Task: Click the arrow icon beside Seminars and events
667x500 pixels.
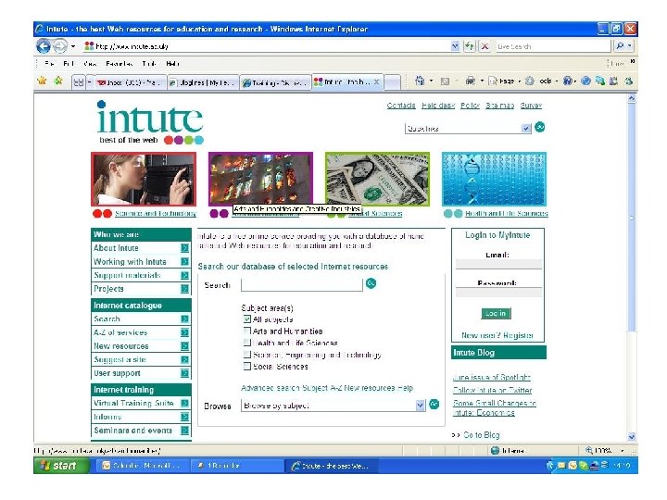Action: [x=184, y=431]
